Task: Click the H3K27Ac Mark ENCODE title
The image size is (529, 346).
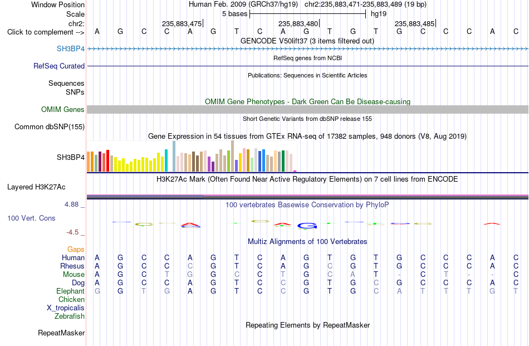Action: 307,179
